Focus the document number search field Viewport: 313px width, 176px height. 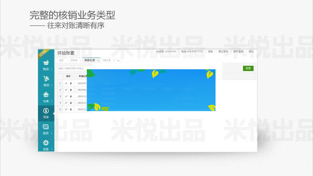pyautogui.click(x=72, y=68)
